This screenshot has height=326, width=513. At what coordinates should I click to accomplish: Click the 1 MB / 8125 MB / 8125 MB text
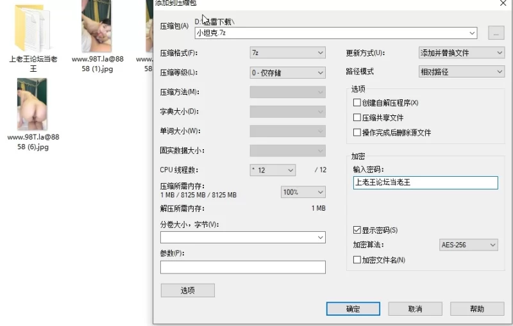click(198, 195)
